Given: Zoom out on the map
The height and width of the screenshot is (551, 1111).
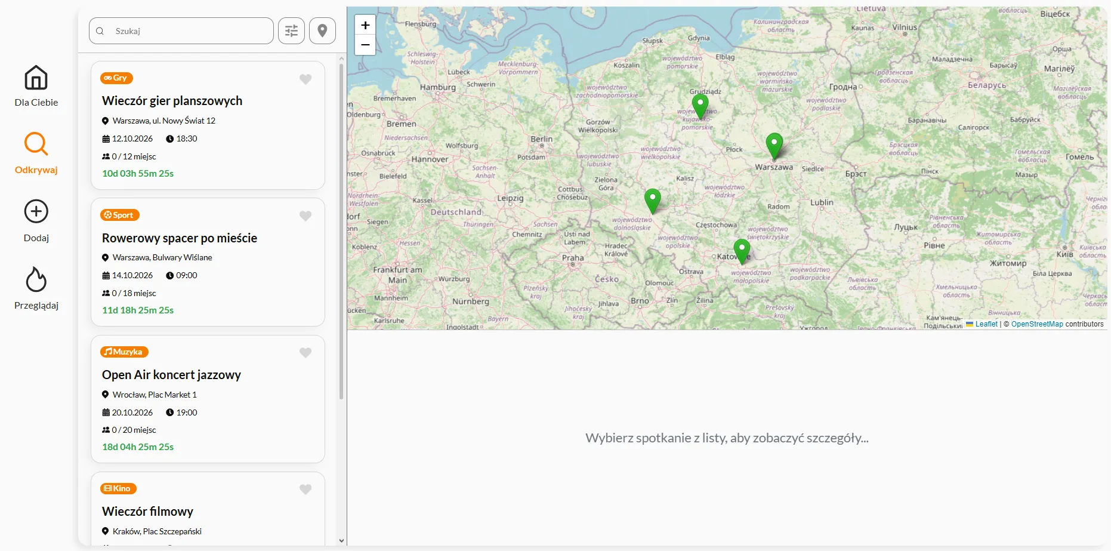Looking at the screenshot, I should [x=365, y=45].
